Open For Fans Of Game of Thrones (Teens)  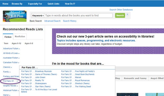[39, 74]
